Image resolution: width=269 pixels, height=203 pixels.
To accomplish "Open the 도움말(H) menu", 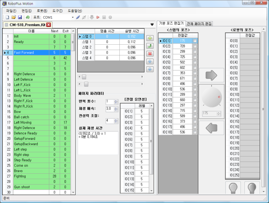I will (x=75, y=11).
